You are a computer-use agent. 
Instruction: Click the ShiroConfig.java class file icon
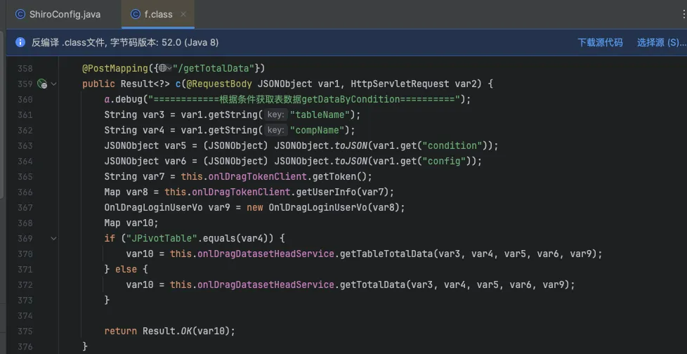point(20,14)
